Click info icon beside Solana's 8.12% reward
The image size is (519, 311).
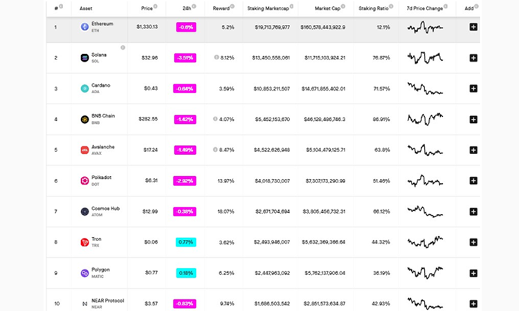(216, 57)
